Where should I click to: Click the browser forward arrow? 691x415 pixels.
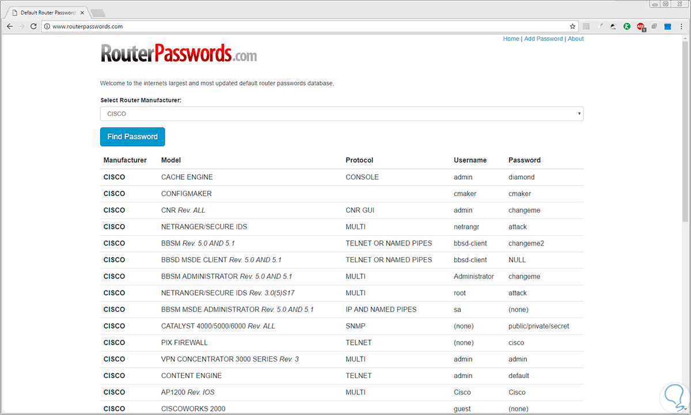pos(21,27)
